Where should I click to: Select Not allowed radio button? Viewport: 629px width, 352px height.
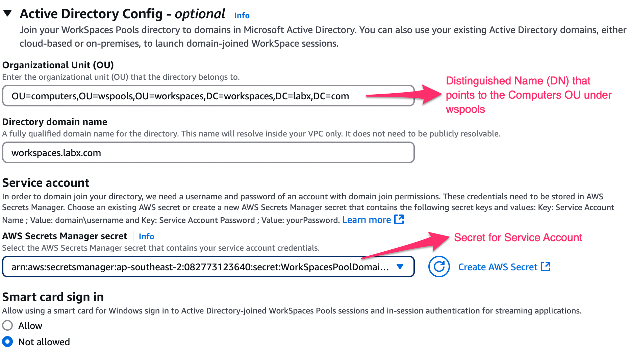point(7,342)
